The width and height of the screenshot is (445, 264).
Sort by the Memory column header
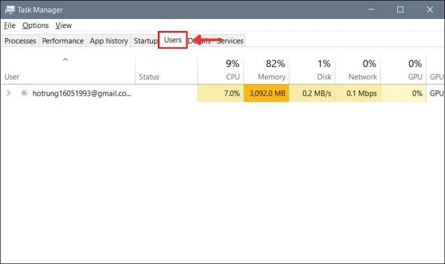[266, 71]
